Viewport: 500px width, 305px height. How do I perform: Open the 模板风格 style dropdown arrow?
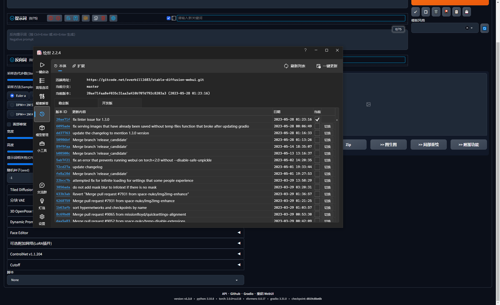(x=471, y=28)
